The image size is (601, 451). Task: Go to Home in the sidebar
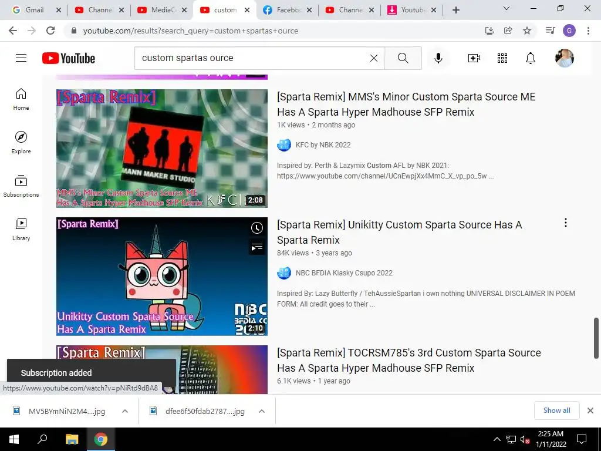21,99
